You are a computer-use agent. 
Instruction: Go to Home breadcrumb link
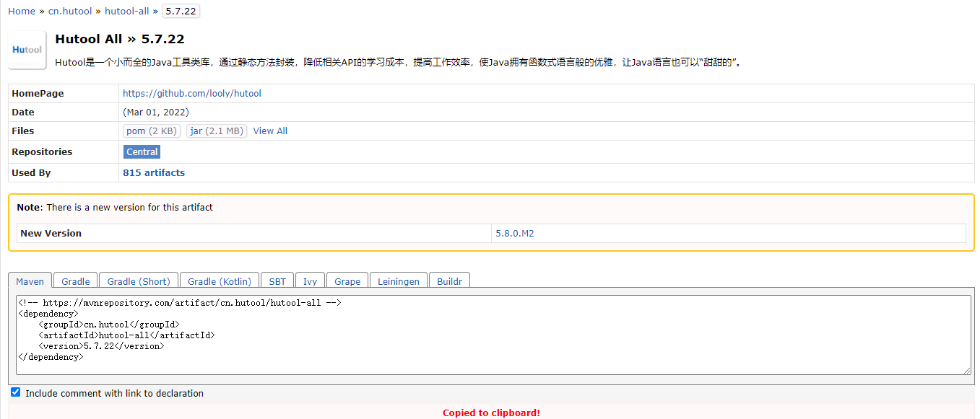point(22,11)
